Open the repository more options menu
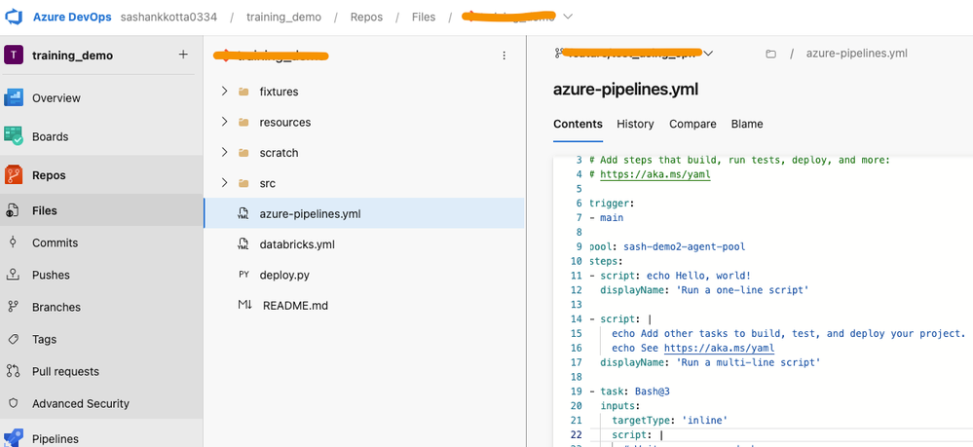 (504, 56)
